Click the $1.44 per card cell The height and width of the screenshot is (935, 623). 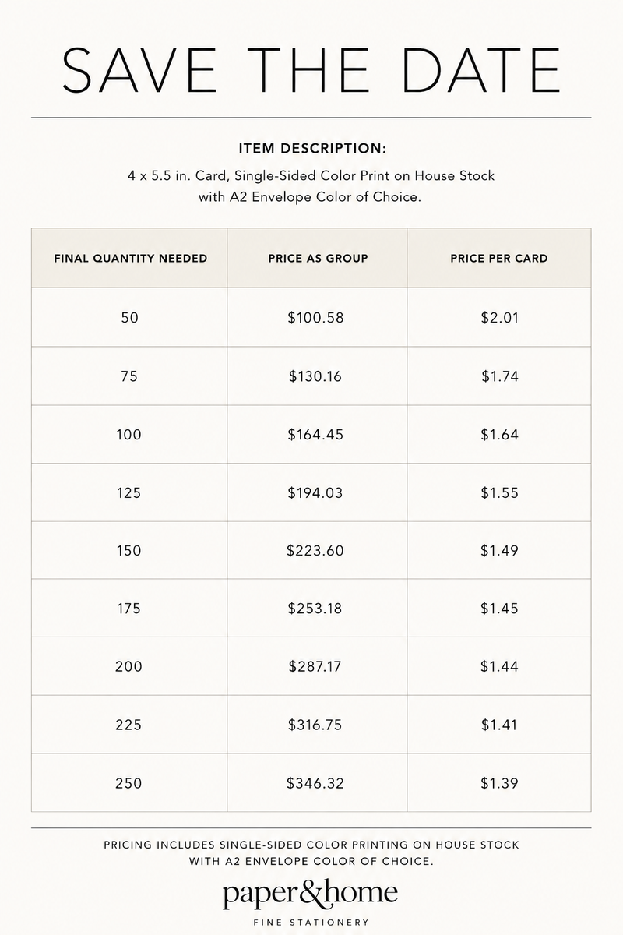(x=499, y=666)
